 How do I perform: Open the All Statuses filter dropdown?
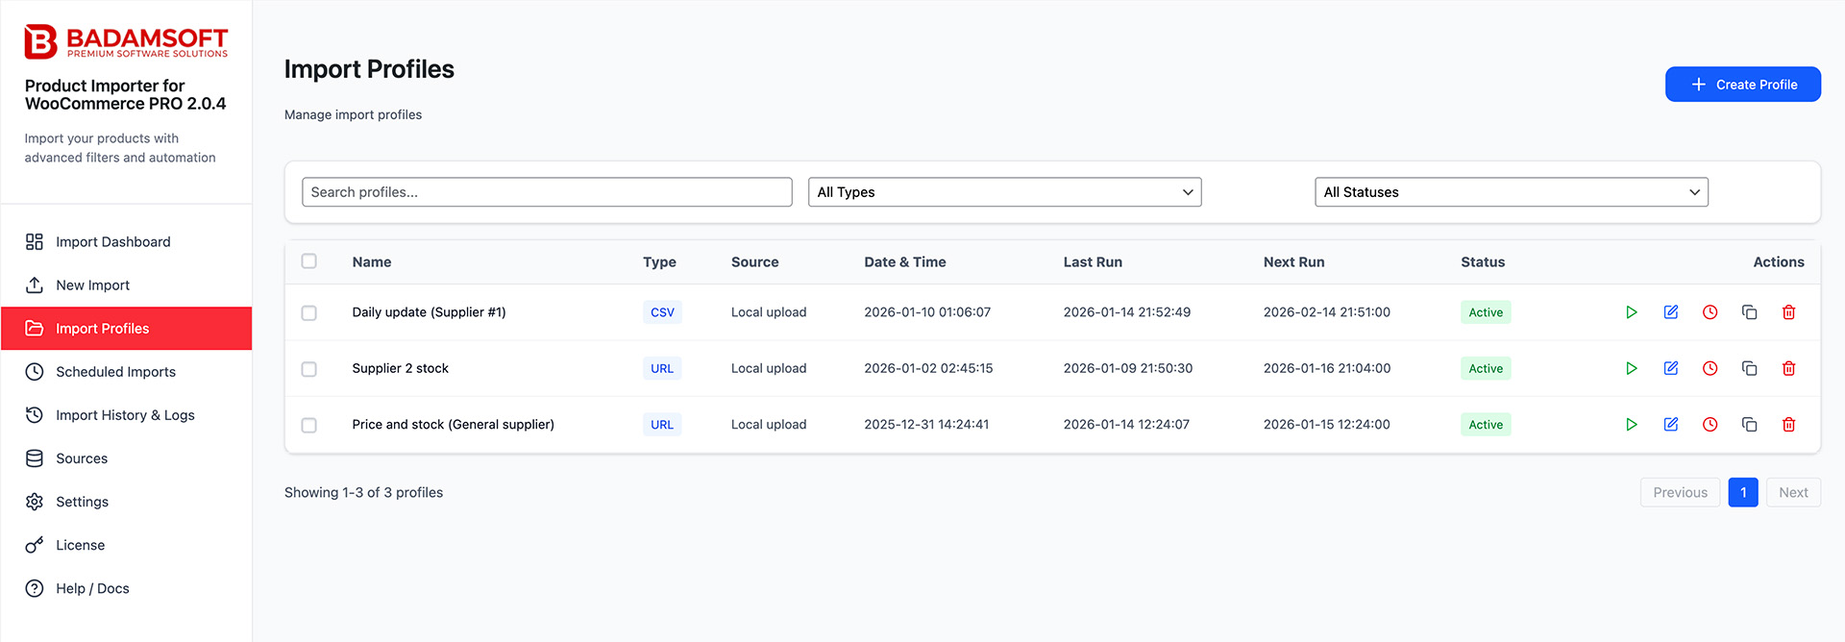(x=1512, y=192)
